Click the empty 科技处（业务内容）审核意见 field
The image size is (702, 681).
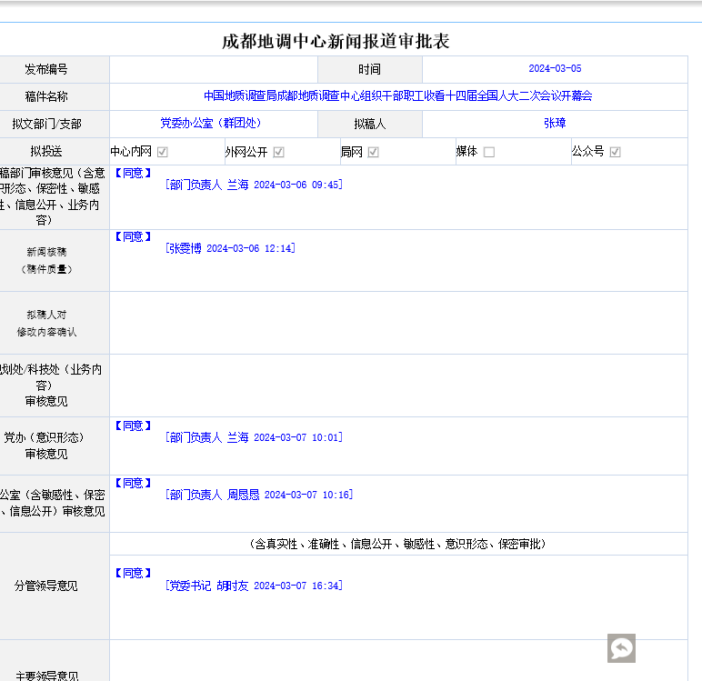click(x=397, y=386)
